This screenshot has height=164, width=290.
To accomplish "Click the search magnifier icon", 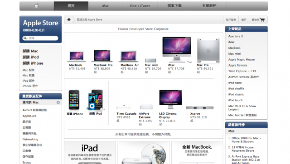I will click(25, 38).
